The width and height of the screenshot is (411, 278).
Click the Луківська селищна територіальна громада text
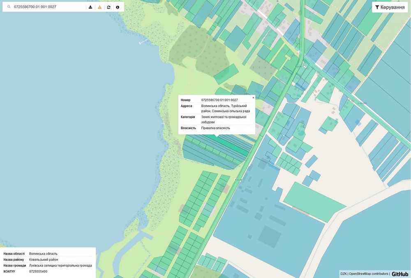60,265
